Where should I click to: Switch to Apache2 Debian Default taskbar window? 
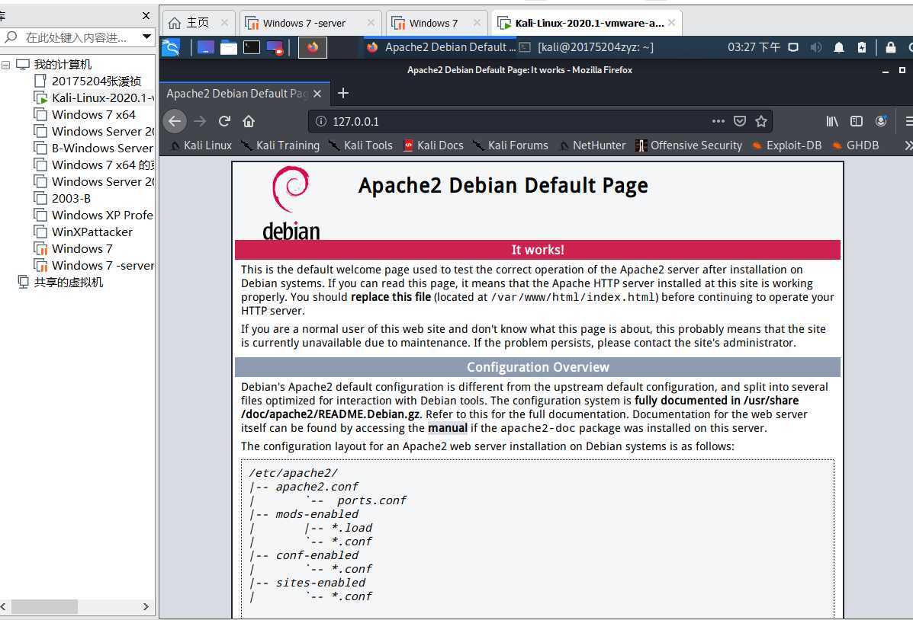click(x=441, y=47)
